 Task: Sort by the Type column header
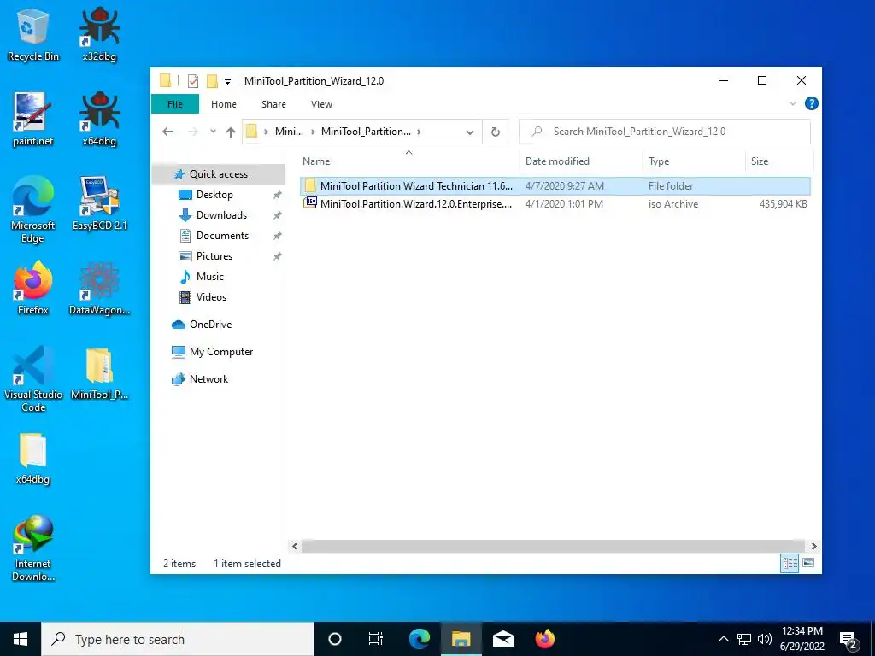pos(694,161)
